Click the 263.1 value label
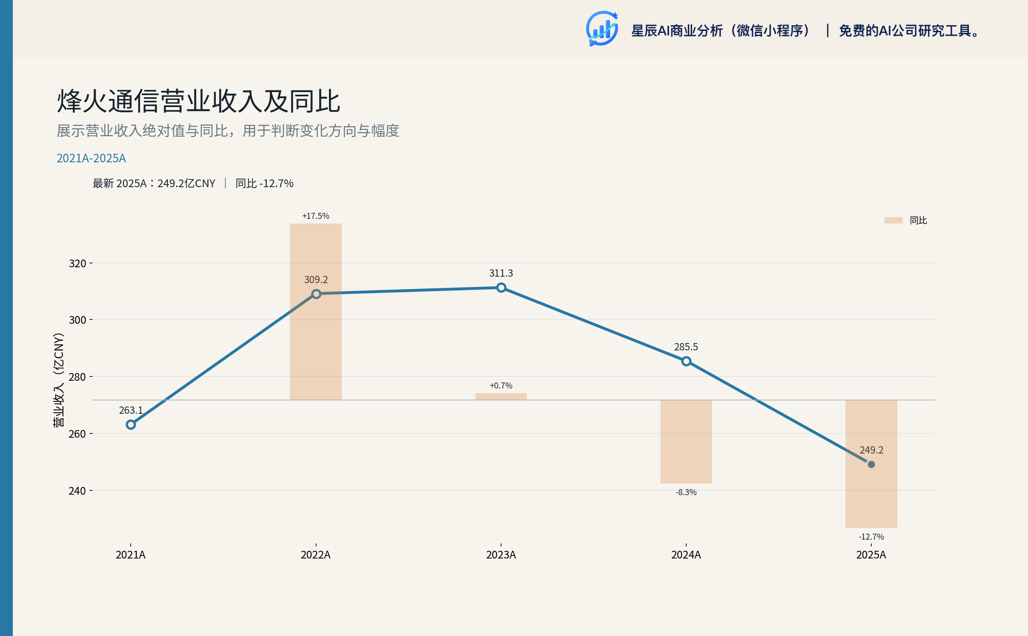This screenshot has width=1028, height=636. pos(131,410)
